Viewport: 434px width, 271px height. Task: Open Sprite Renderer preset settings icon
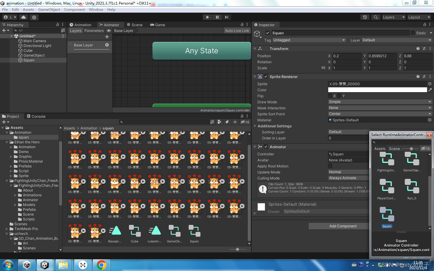pos(424,76)
